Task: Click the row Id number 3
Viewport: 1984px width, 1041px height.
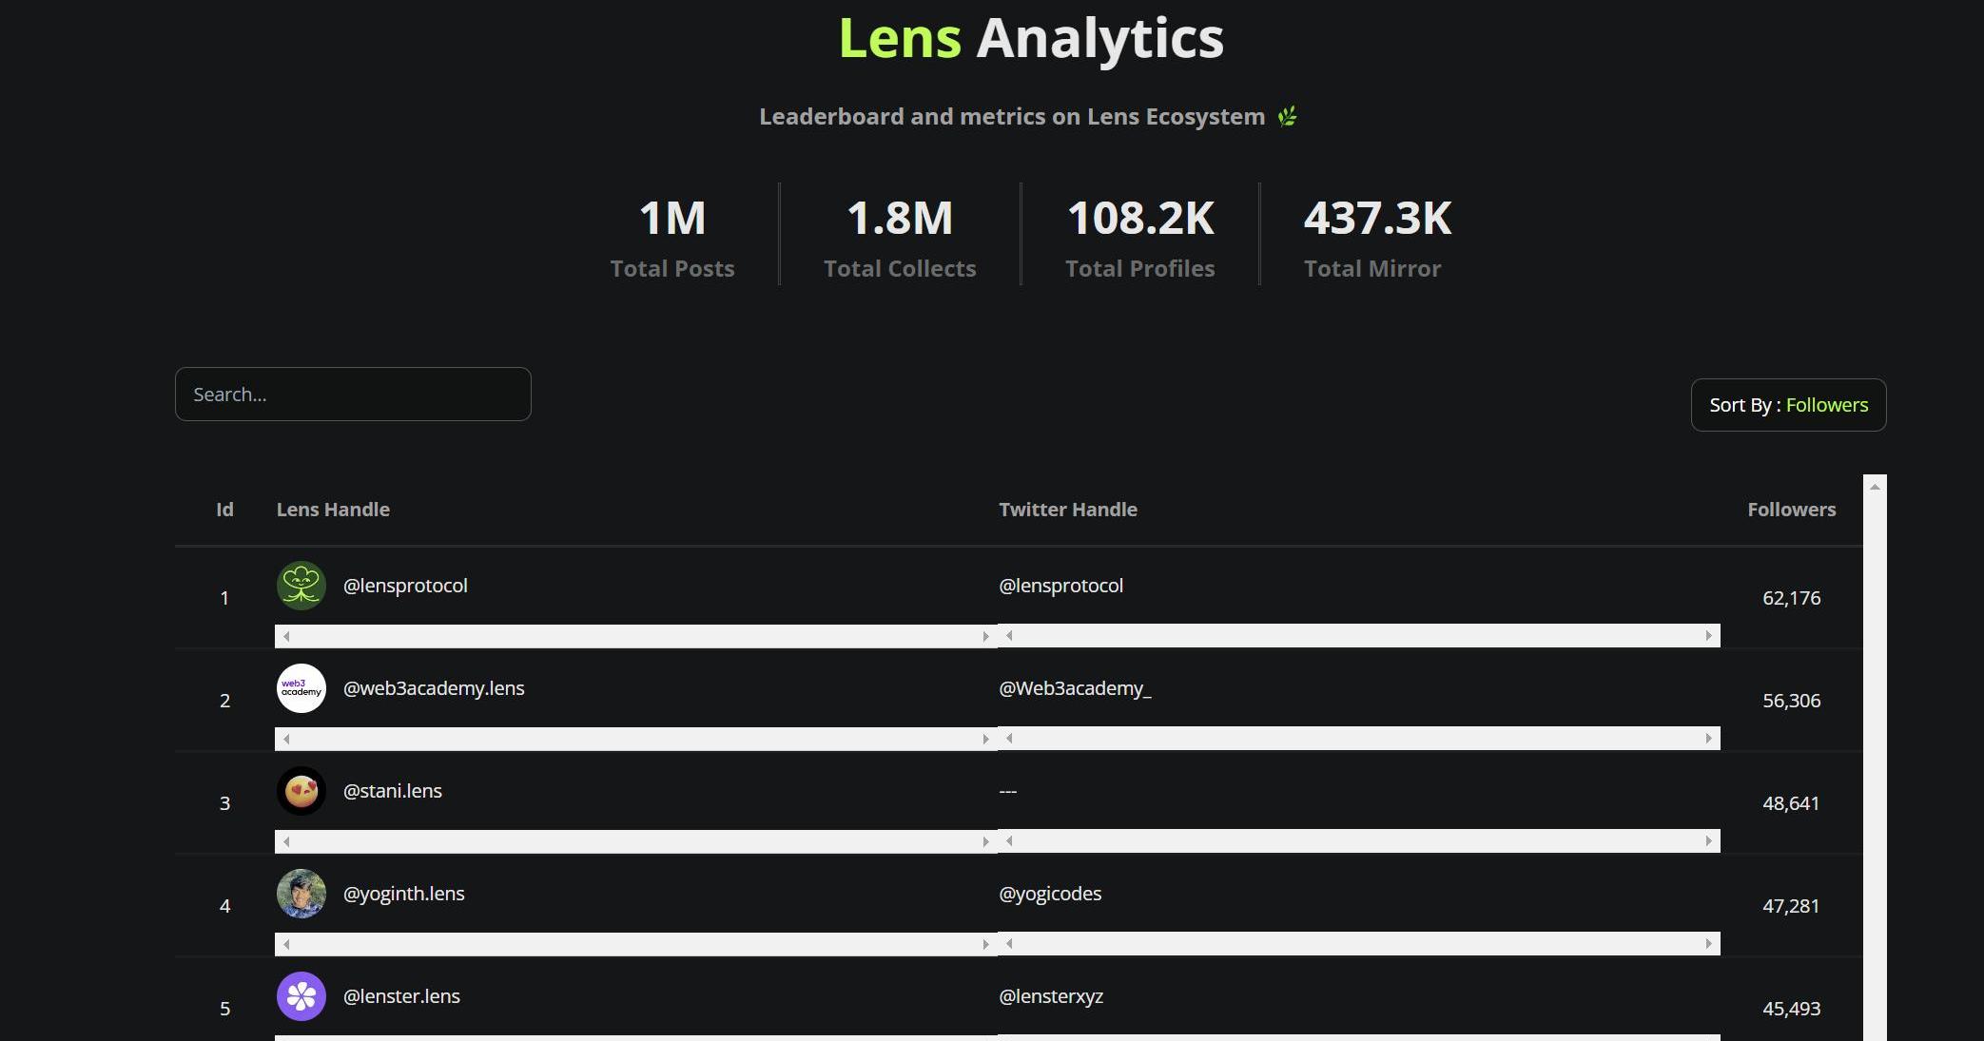Action: (x=224, y=803)
